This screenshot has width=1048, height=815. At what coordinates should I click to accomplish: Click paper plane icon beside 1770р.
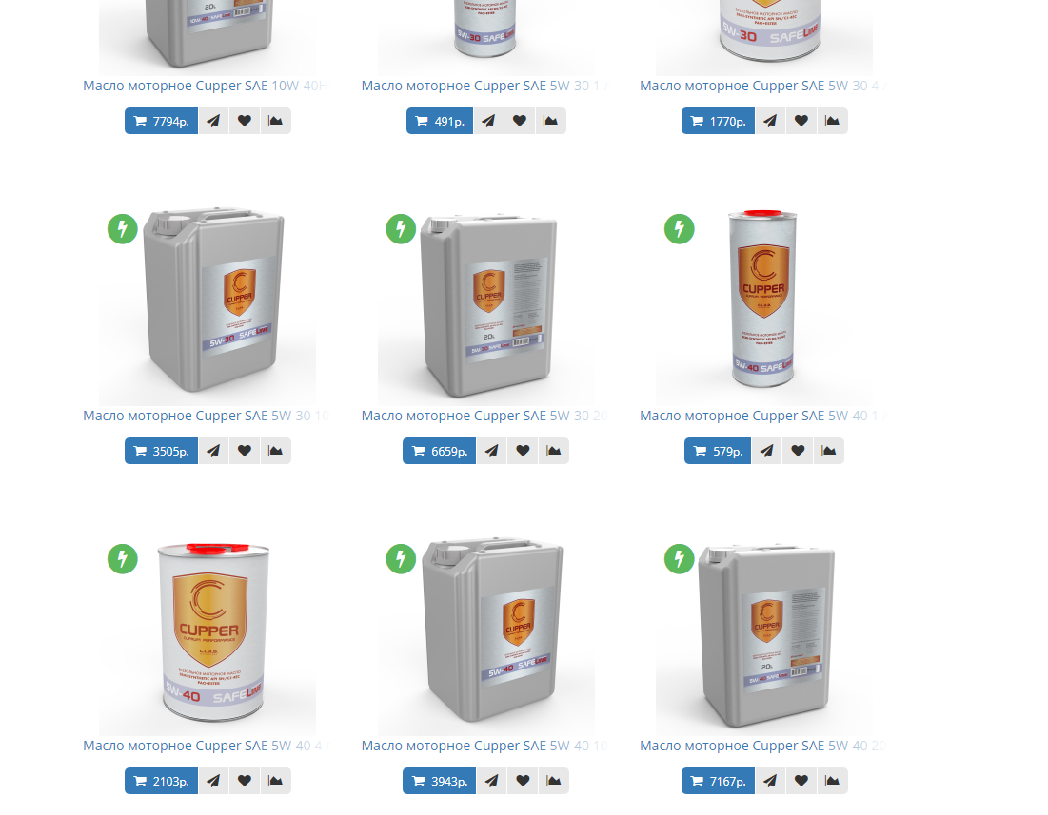click(x=771, y=121)
